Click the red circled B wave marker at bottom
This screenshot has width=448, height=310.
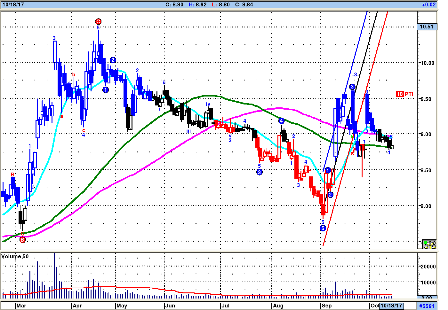click(x=22, y=240)
